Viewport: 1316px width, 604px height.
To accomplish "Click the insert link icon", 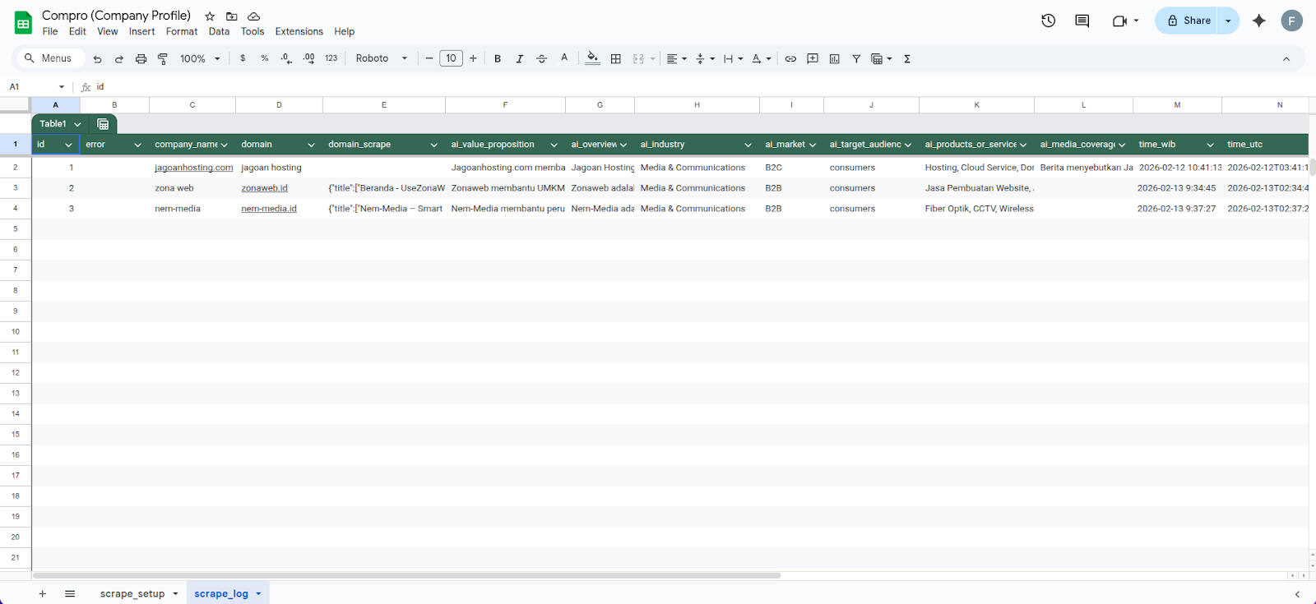I will pyautogui.click(x=790, y=59).
